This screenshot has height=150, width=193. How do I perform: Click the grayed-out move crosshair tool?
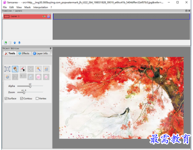(31, 69)
